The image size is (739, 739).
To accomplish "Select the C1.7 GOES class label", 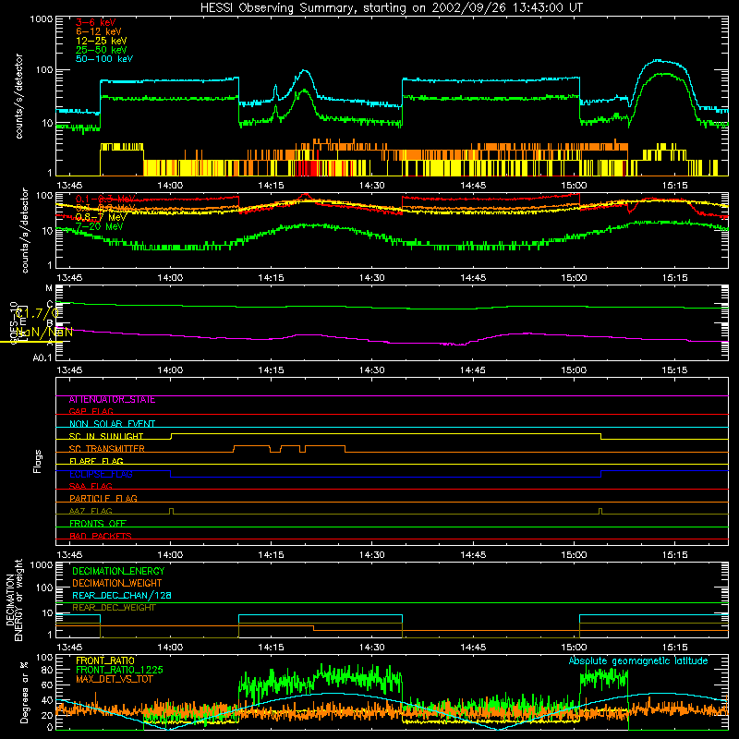I will pyautogui.click(x=37, y=313).
